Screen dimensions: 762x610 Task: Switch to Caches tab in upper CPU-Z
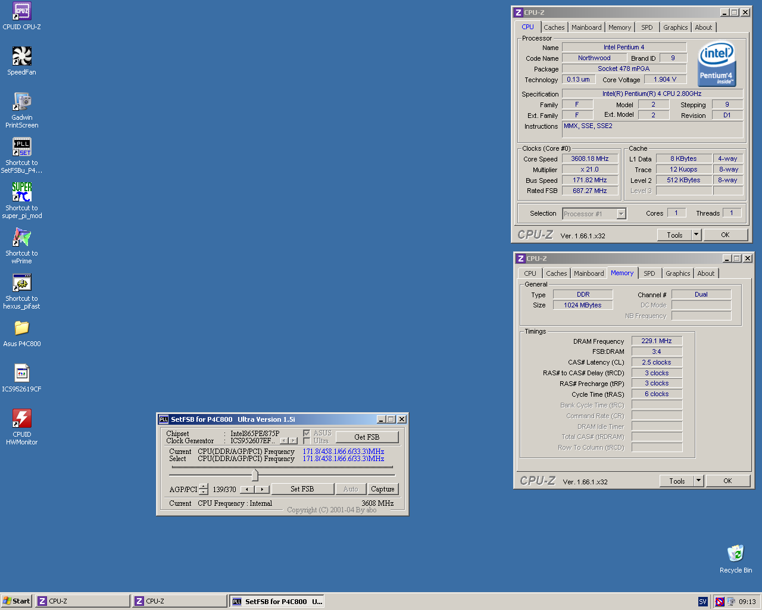click(554, 27)
